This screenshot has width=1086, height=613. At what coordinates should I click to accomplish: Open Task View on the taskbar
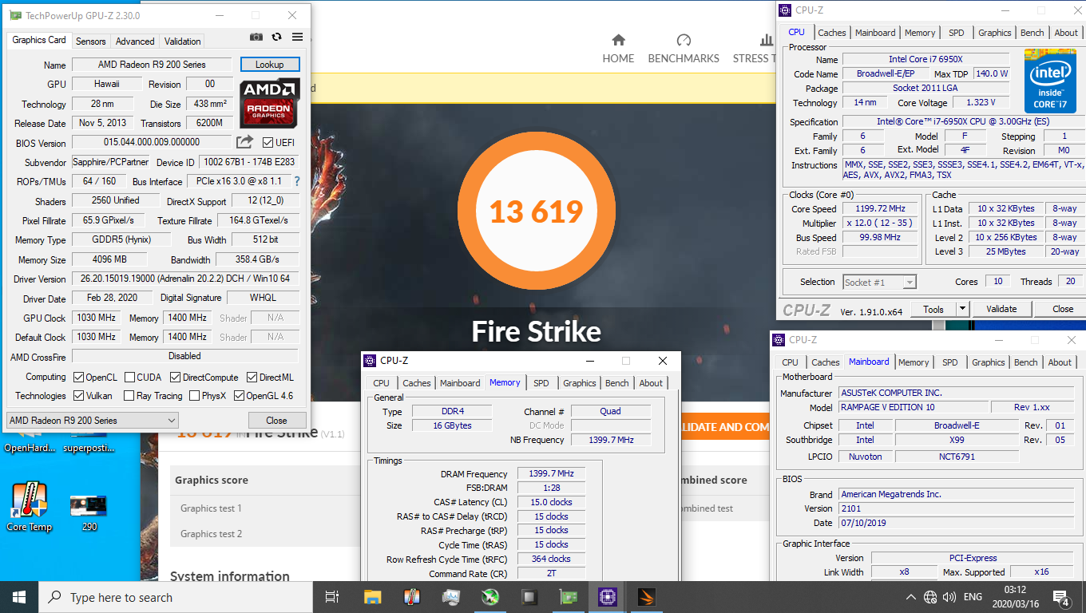(332, 597)
